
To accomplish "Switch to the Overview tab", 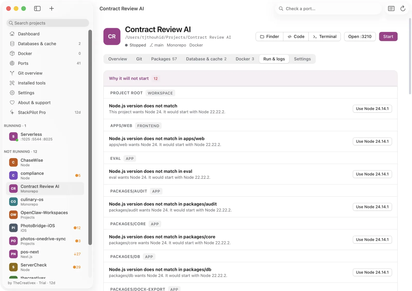I will click(x=118, y=59).
